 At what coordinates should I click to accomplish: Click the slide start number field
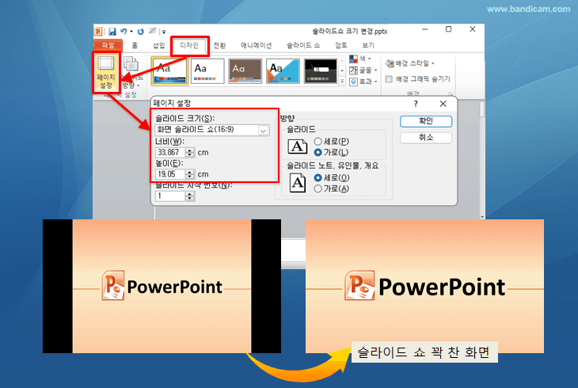pos(170,196)
